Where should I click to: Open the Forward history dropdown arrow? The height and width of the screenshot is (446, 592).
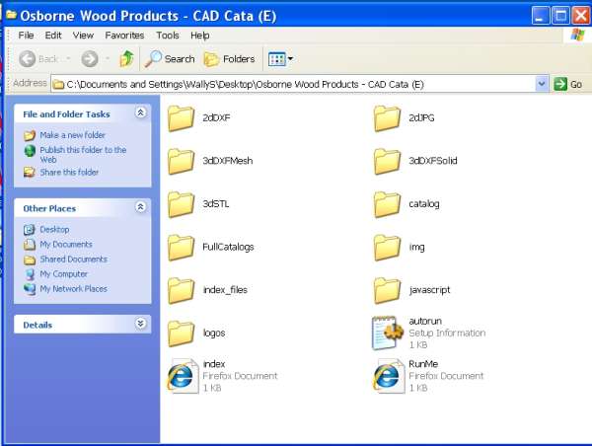click(108, 59)
